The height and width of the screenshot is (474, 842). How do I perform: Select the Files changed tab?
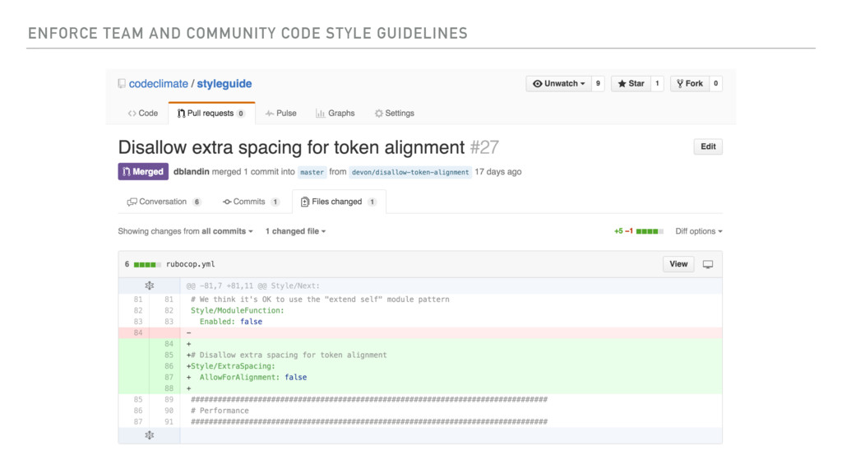tap(339, 202)
